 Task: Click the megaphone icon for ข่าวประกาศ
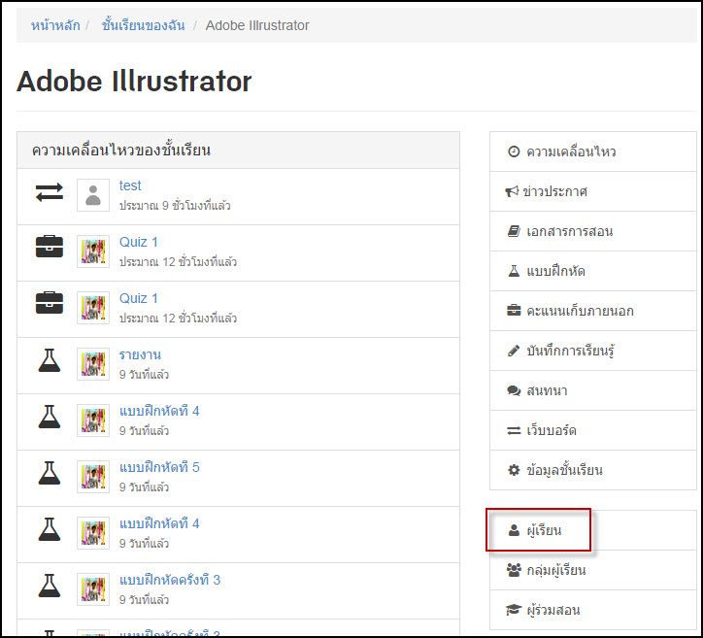(512, 191)
